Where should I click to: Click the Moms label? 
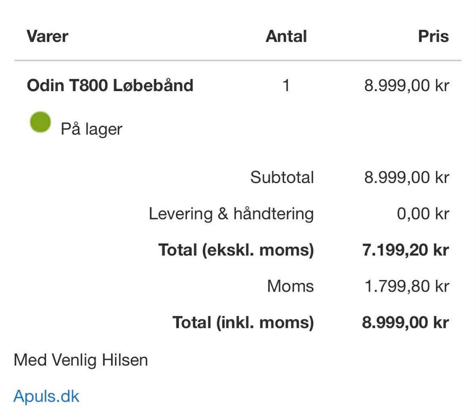290,286
